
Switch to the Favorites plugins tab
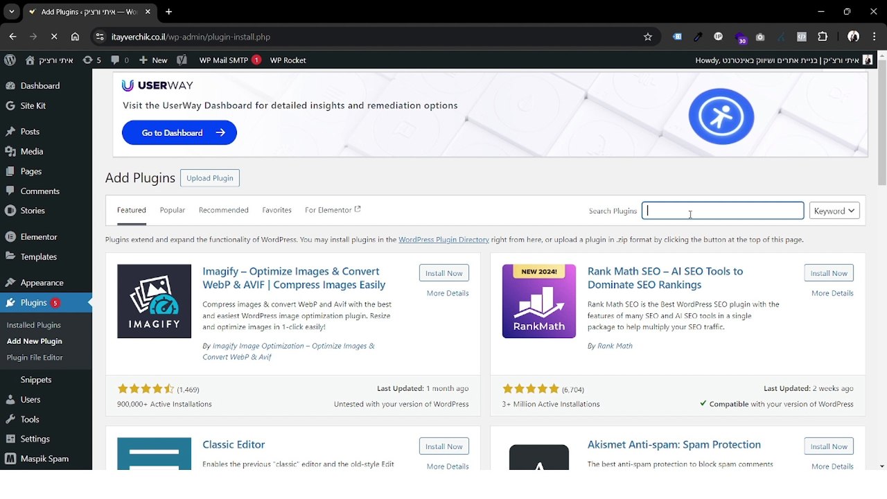point(276,210)
